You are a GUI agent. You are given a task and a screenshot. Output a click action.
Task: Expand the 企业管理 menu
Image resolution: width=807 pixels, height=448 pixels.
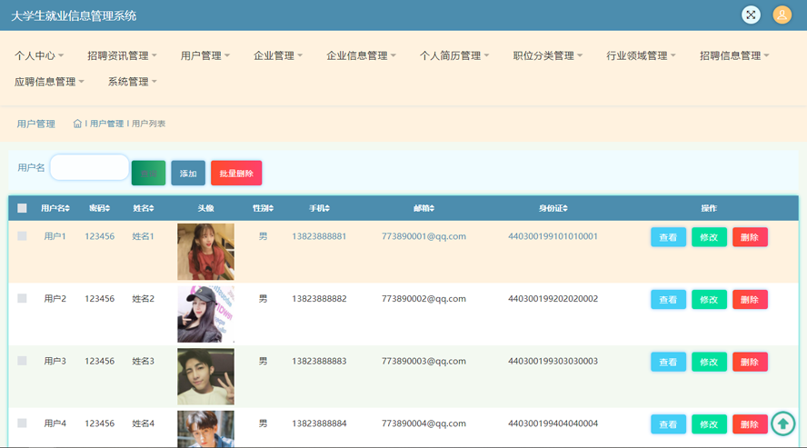pyautogui.click(x=278, y=55)
